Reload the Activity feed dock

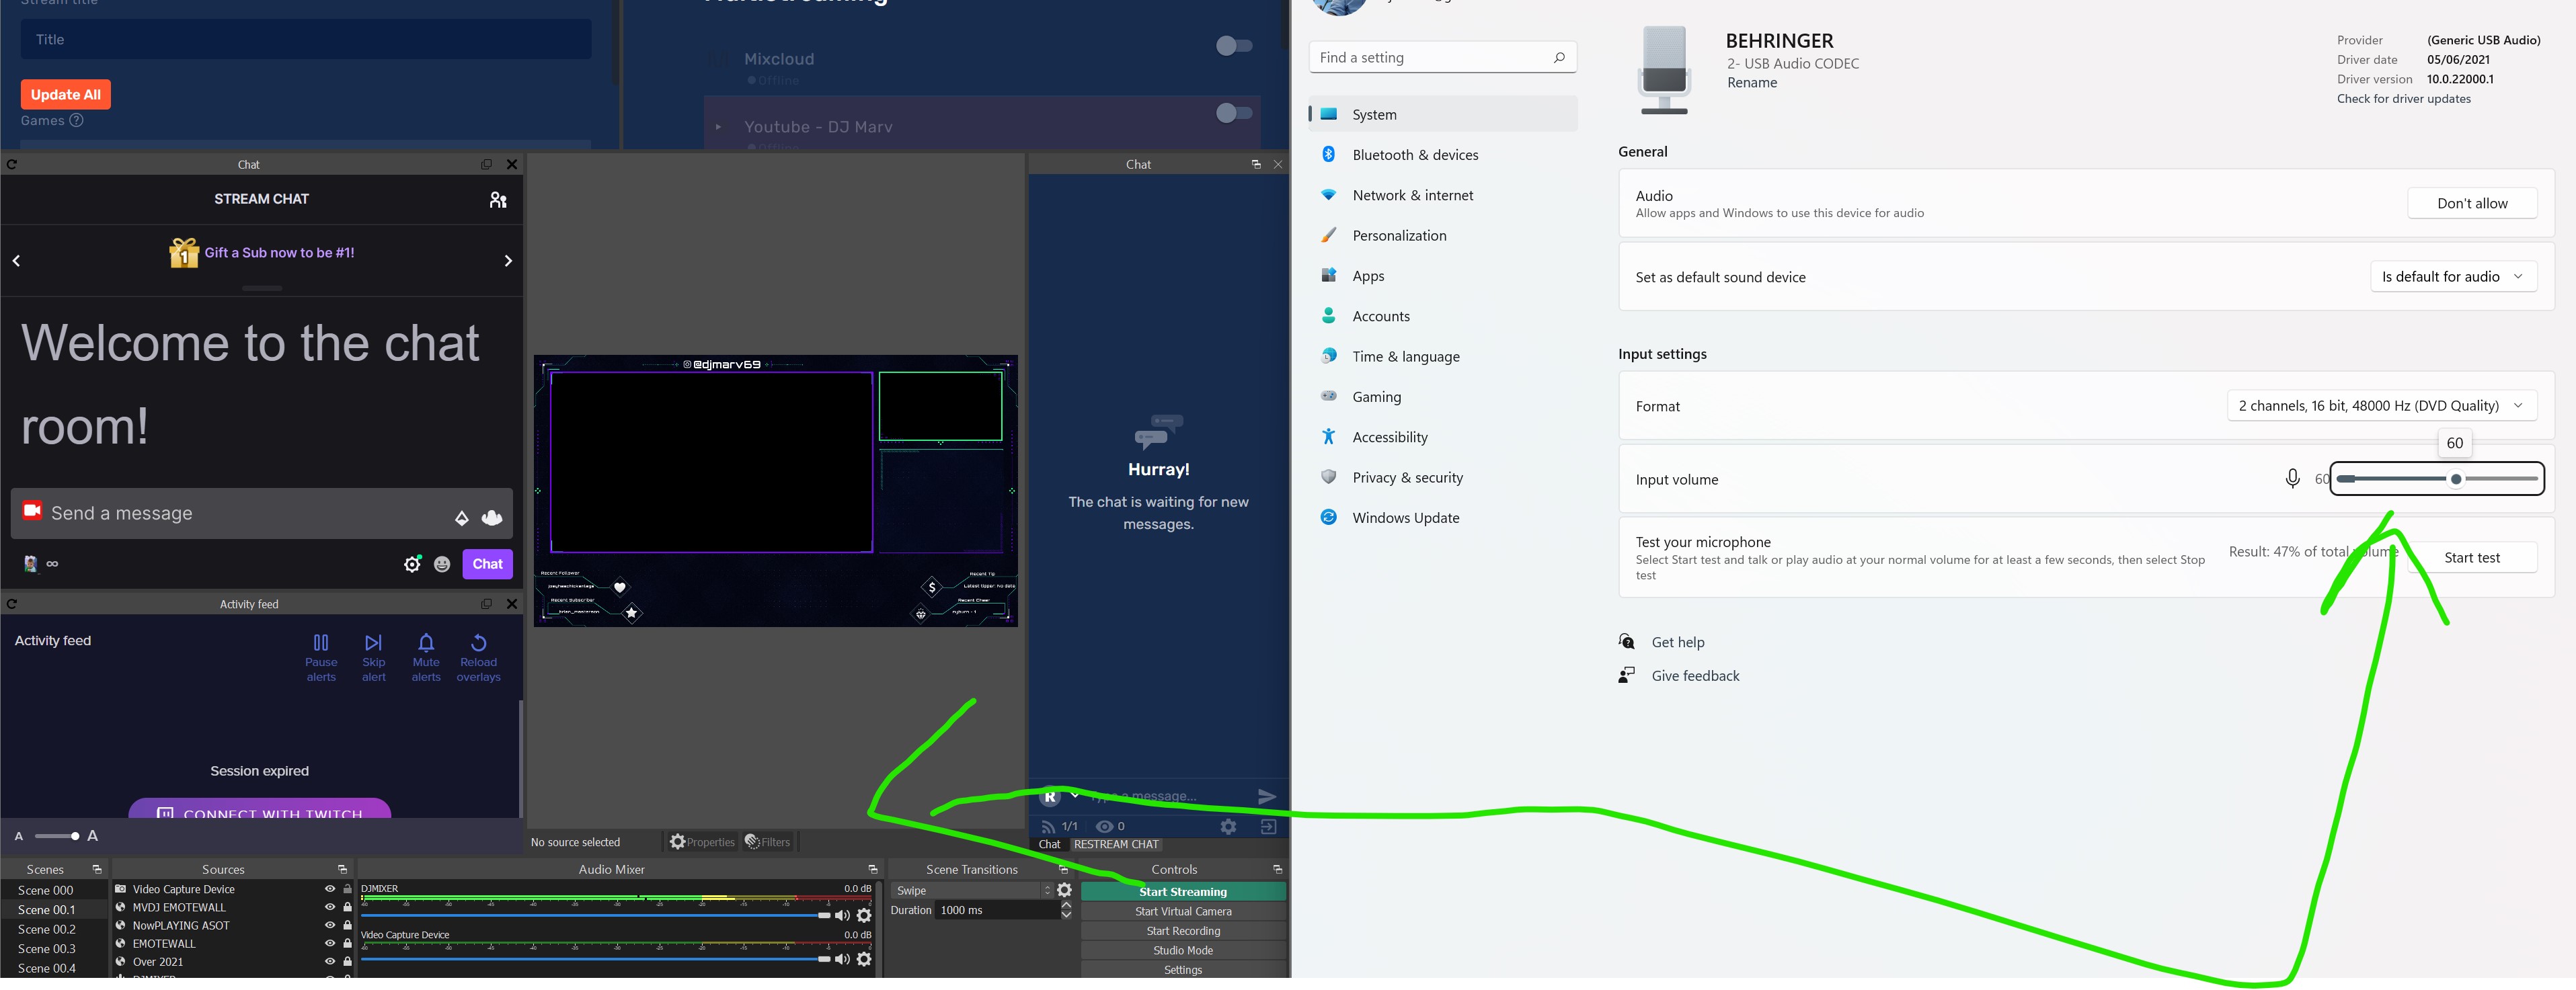click(x=11, y=604)
